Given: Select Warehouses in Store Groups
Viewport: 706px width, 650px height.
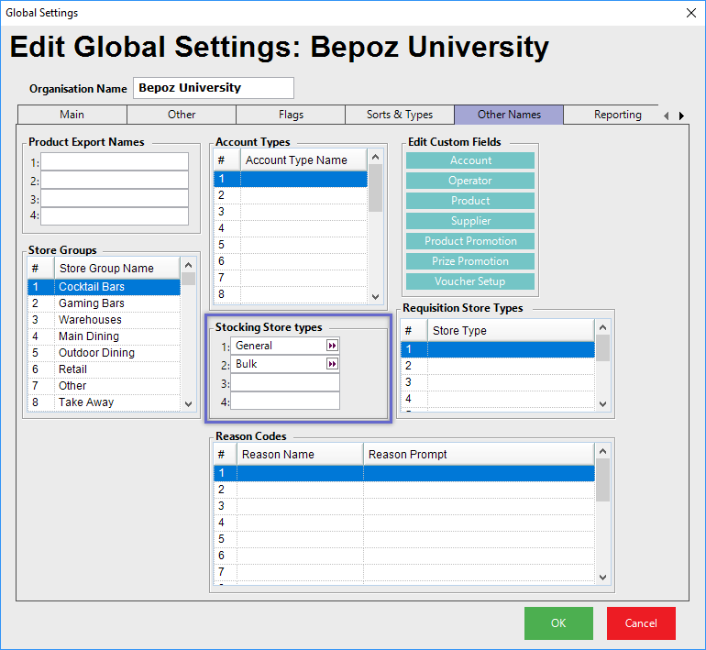Looking at the screenshot, I should (x=90, y=320).
